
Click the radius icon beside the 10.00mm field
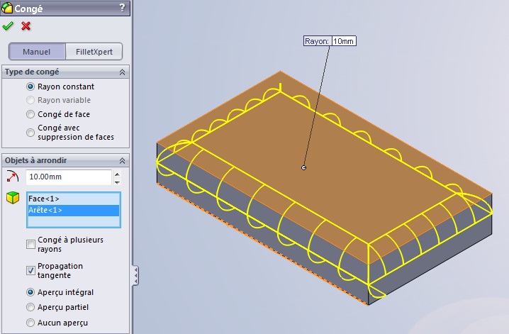click(x=11, y=177)
